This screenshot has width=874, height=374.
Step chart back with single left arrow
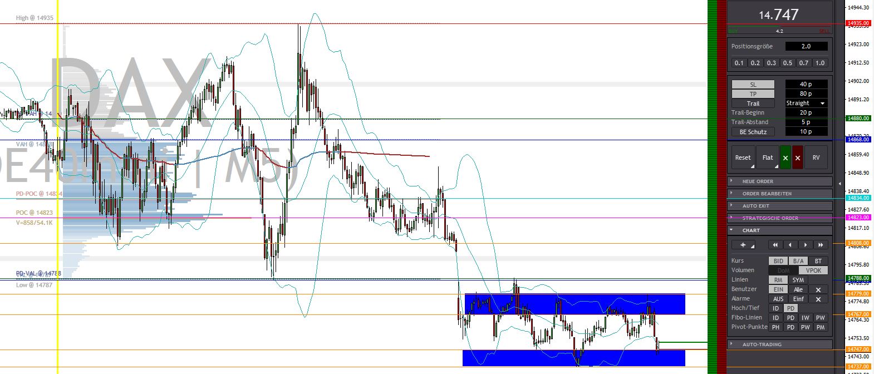click(790, 245)
